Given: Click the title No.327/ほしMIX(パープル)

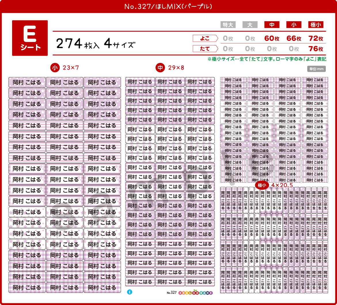Looking at the screenshot, I should pos(168,6).
